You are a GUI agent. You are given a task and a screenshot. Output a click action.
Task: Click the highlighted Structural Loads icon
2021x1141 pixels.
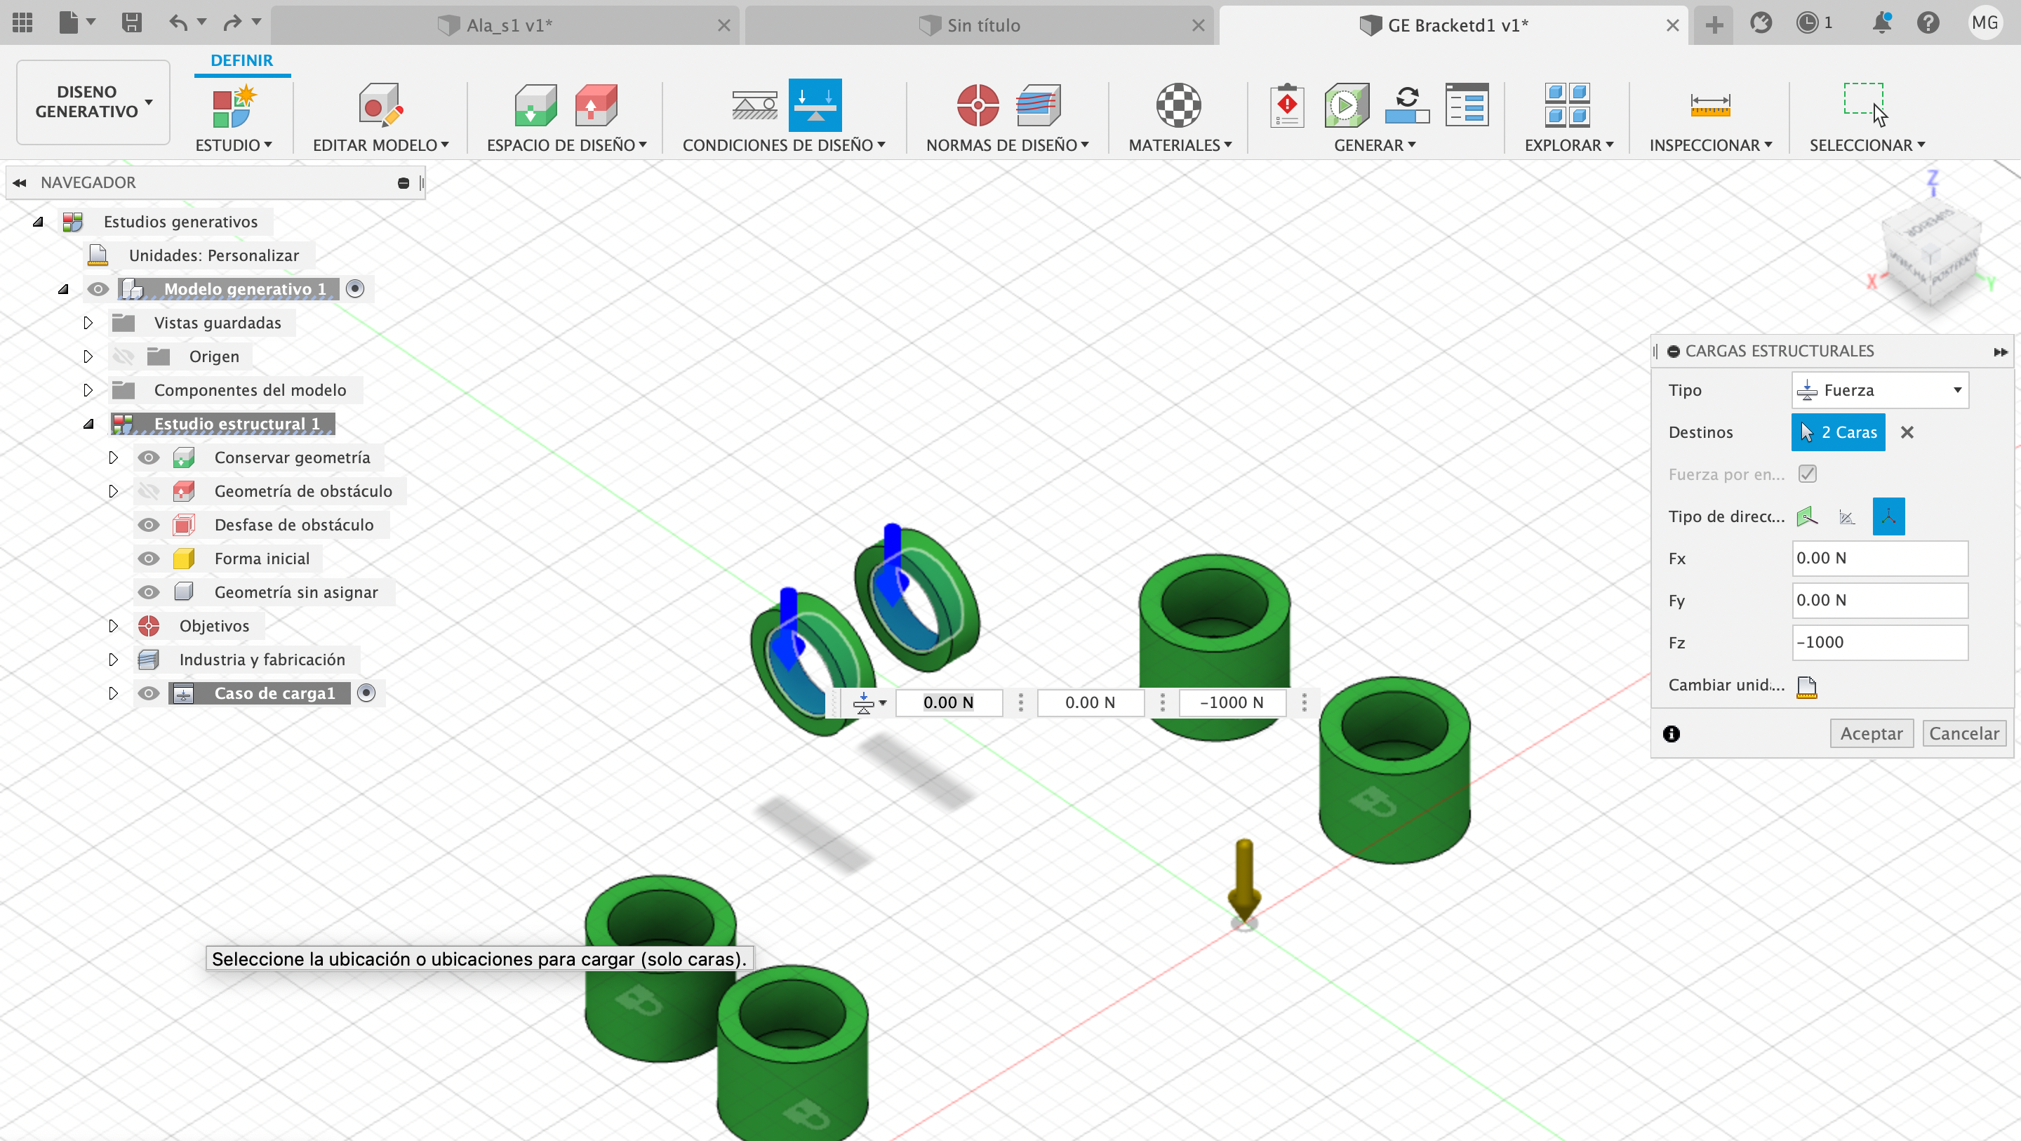[x=815, y=105]
